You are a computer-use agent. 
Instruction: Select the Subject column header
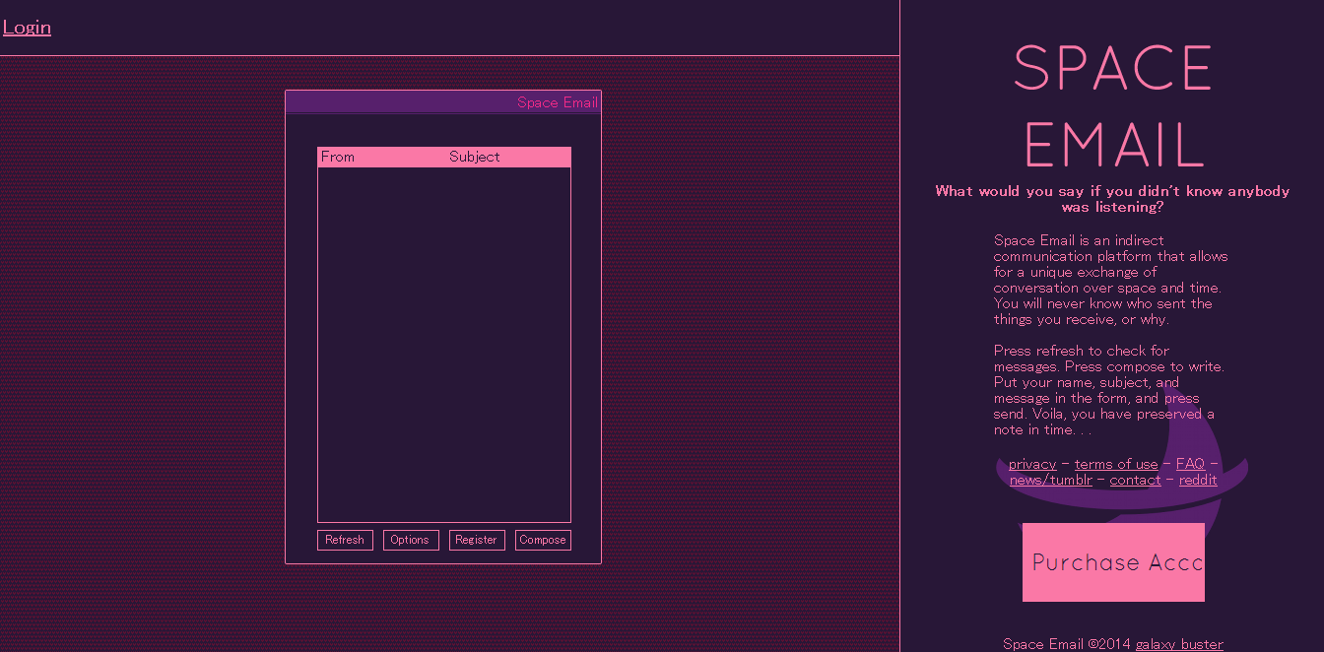click(474, 156)
